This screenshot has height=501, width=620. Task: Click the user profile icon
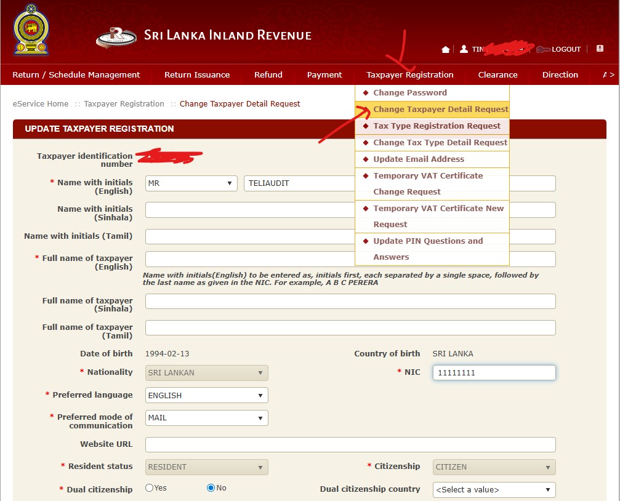tap(464, 49)
